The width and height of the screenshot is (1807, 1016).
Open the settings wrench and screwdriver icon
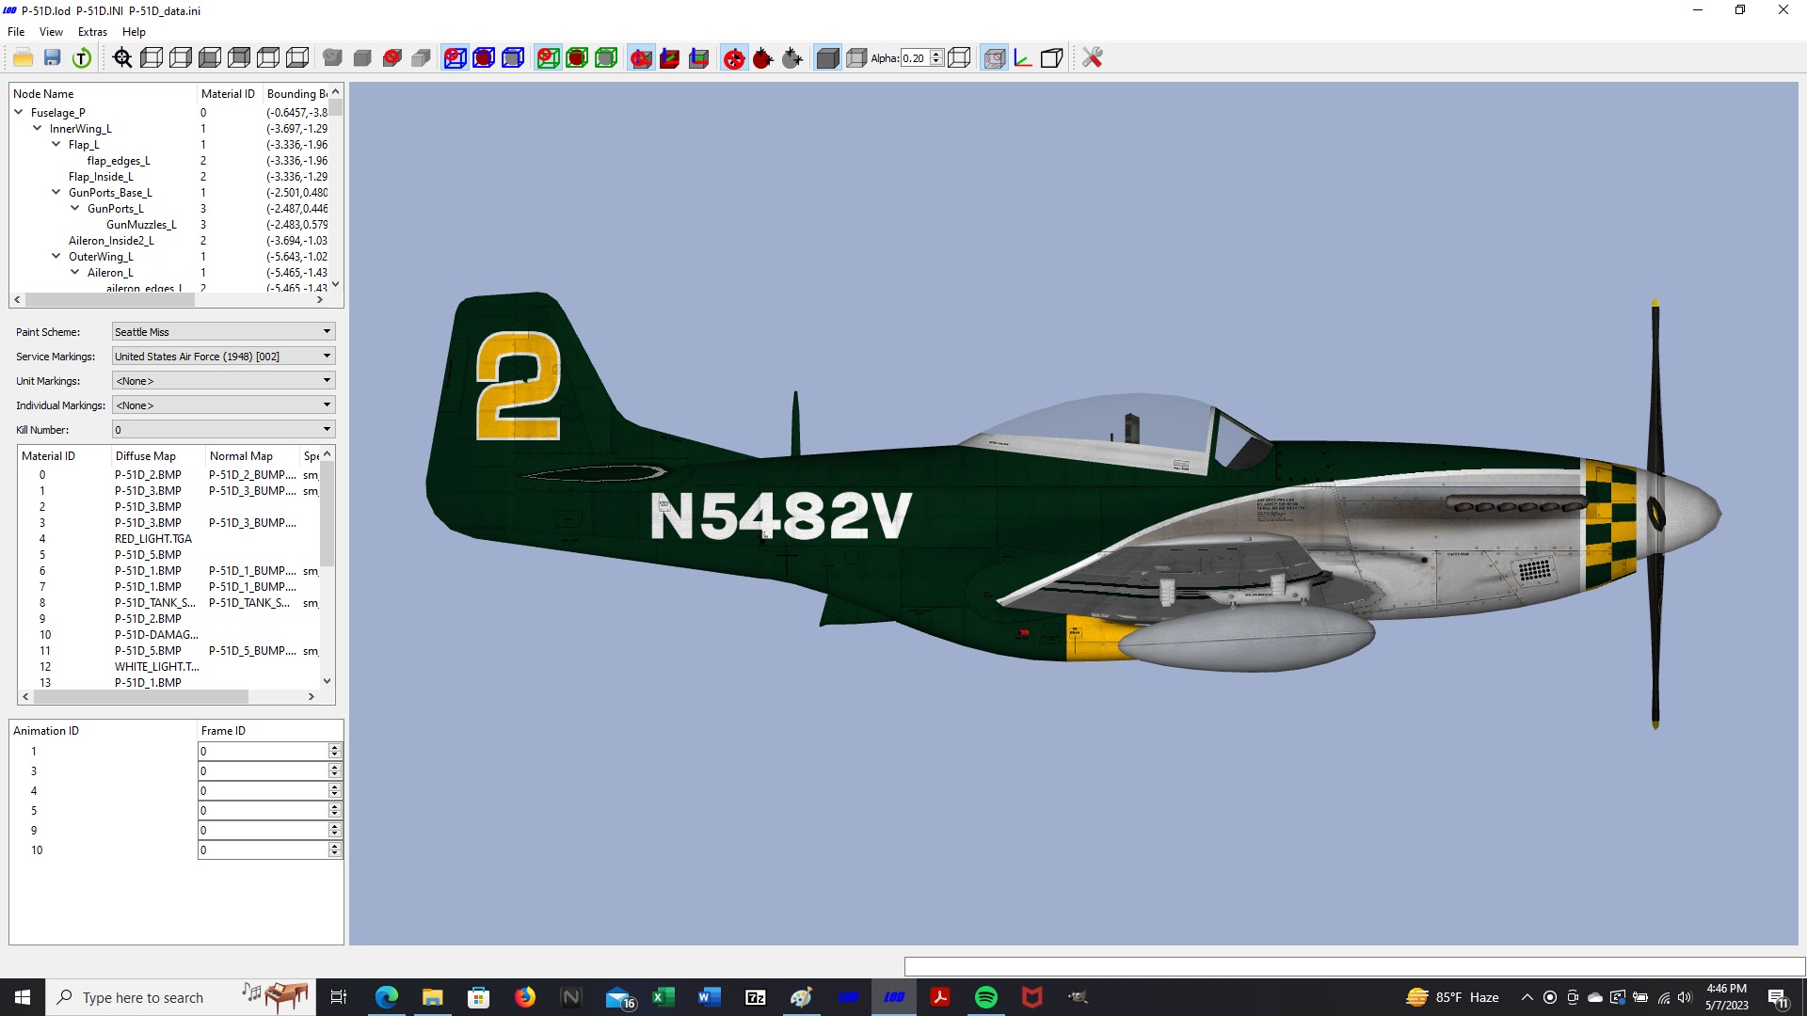(x=1092, y=58)
